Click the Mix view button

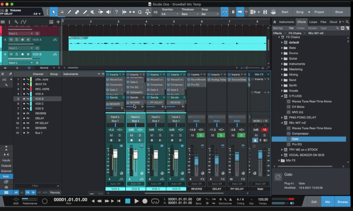click(327, 202)
